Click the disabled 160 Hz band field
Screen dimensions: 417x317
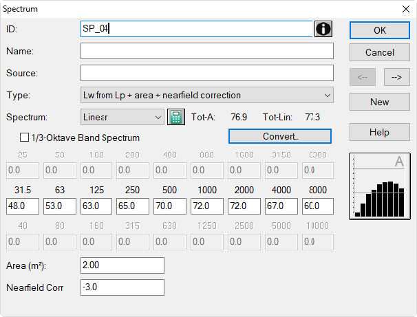pos(96,242)
